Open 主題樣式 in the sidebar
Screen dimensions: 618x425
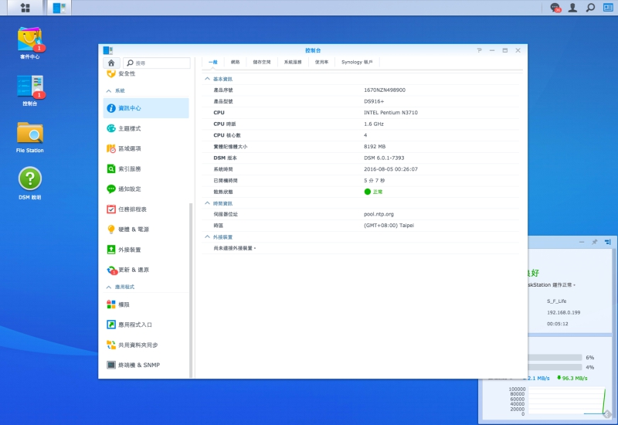tap(146, 128)
